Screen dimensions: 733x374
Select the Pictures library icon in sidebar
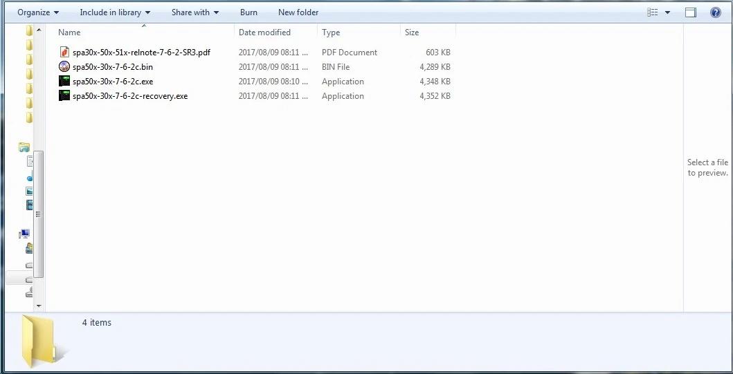30,191
